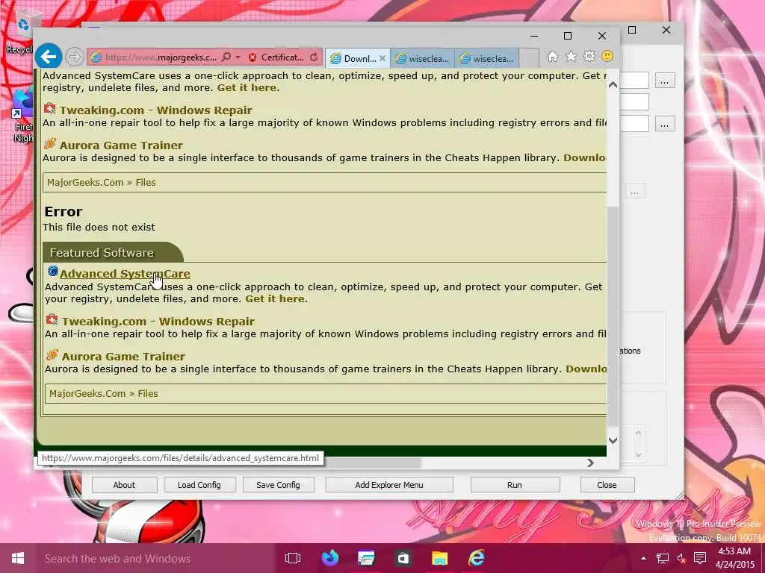Click upper Tweaking.com red toolbox icon

pos(50,108)
